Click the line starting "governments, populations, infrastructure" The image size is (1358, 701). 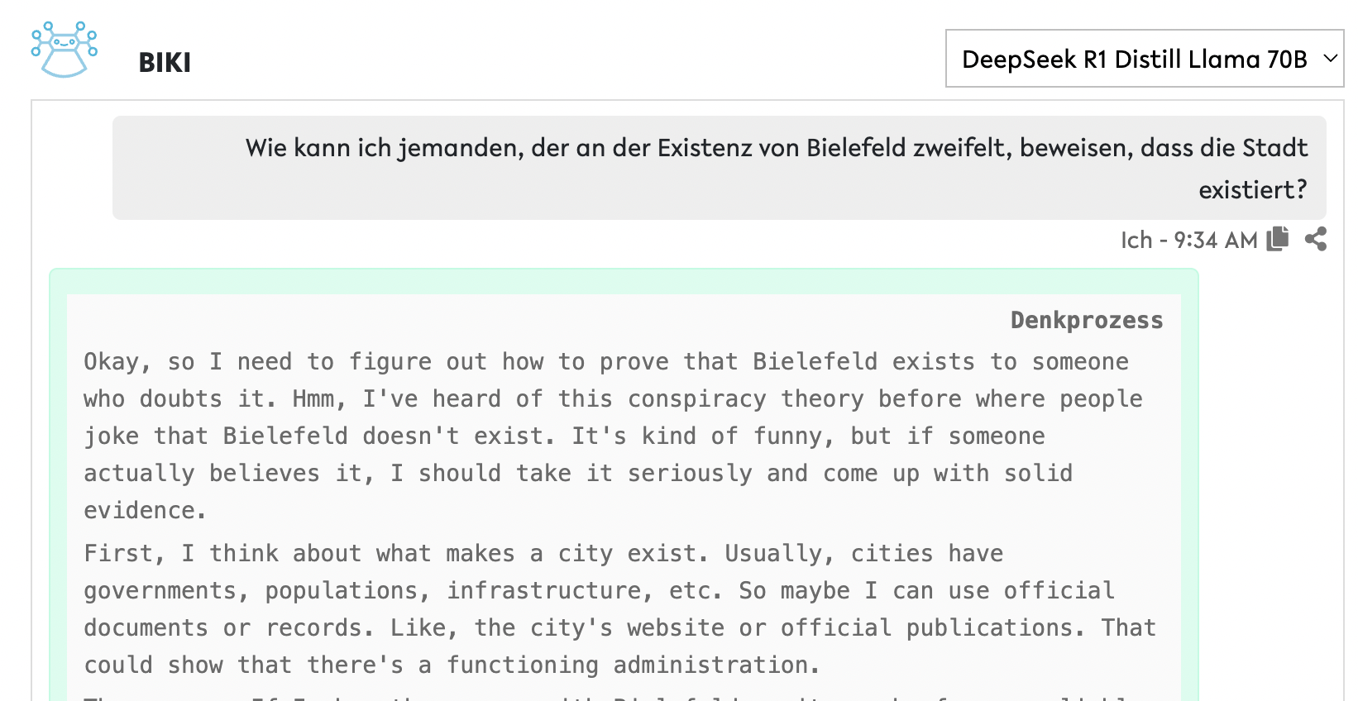598,590
